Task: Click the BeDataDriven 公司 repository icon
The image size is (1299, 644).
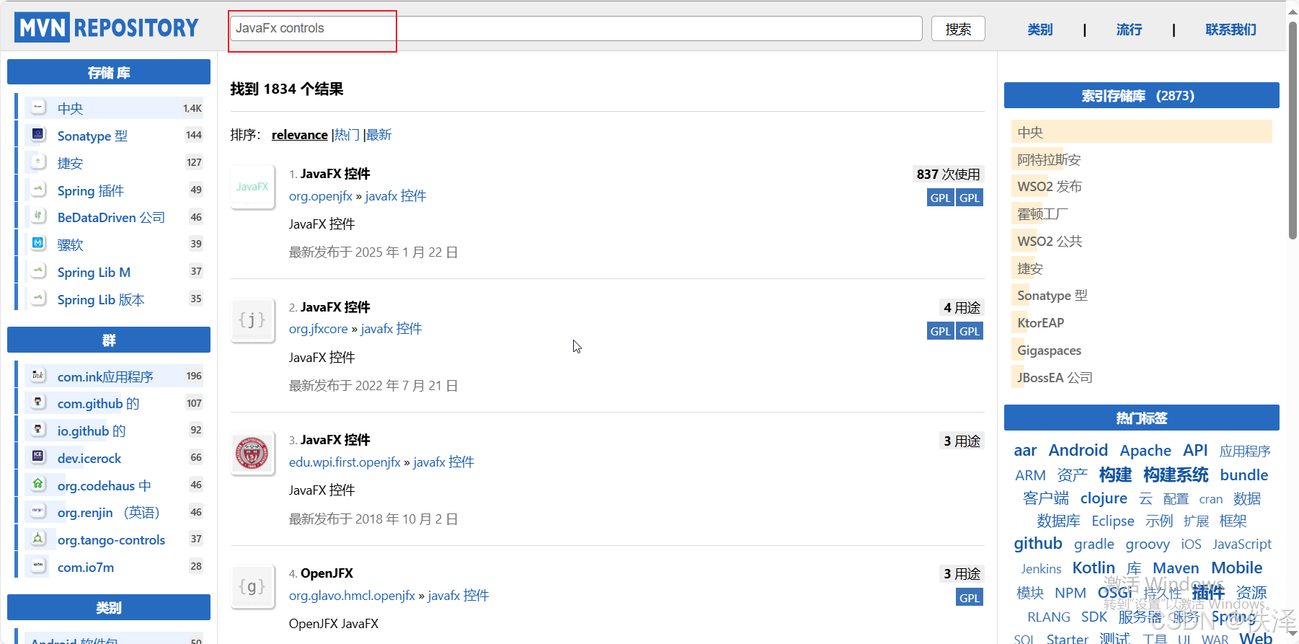Action: click(38, 216)
